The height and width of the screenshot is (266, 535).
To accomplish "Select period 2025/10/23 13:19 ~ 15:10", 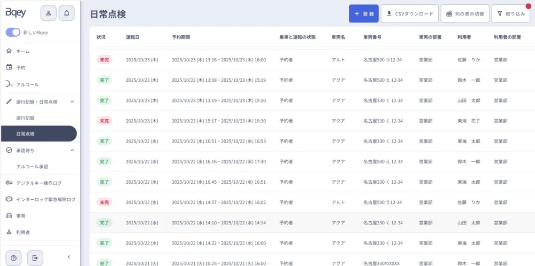I will tap(219, 100).
